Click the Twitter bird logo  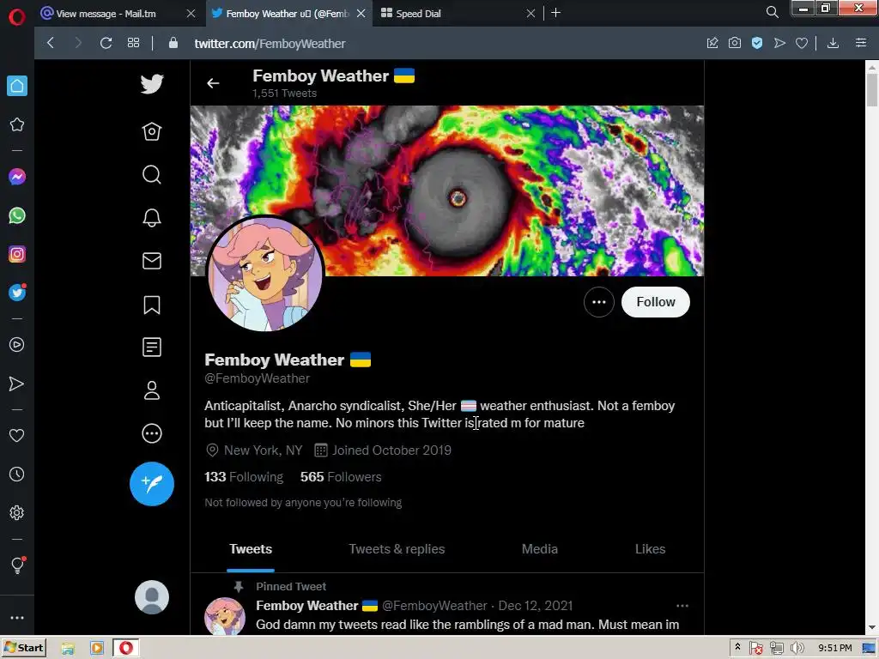click(152, 84)
